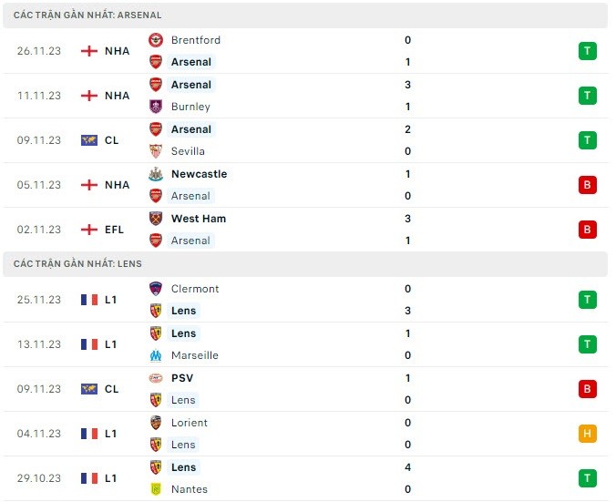The height and width of the screenshot is (502, 616).
Task: Click the Clermont club crest icon
Action: click(156, 289)
